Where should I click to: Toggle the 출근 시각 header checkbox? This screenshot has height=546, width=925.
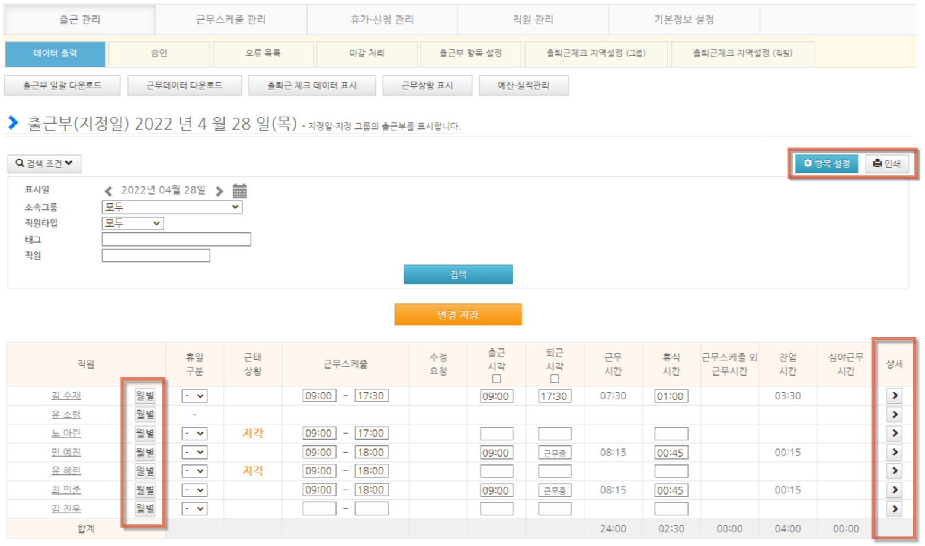coord(497,379)
